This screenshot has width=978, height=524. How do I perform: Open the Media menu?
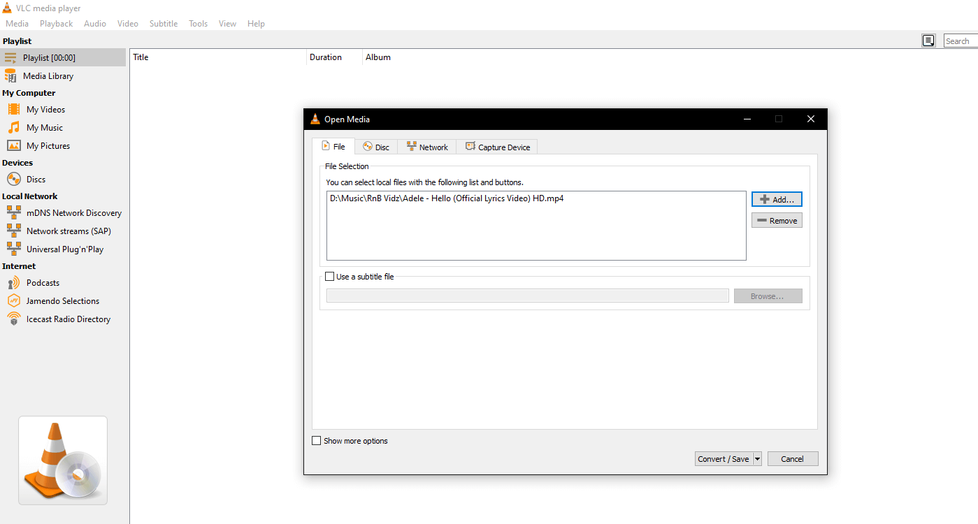17,24
